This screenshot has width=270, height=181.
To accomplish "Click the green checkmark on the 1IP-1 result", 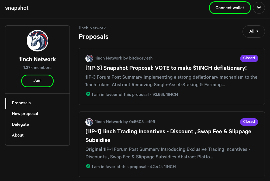I will point(88,166).
